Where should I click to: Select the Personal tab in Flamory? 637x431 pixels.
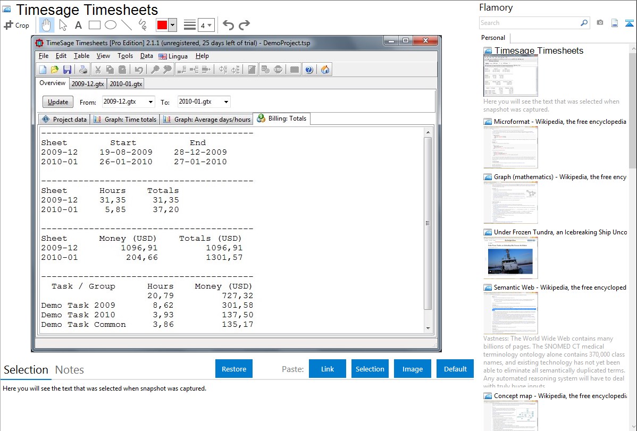coord(493,38)
